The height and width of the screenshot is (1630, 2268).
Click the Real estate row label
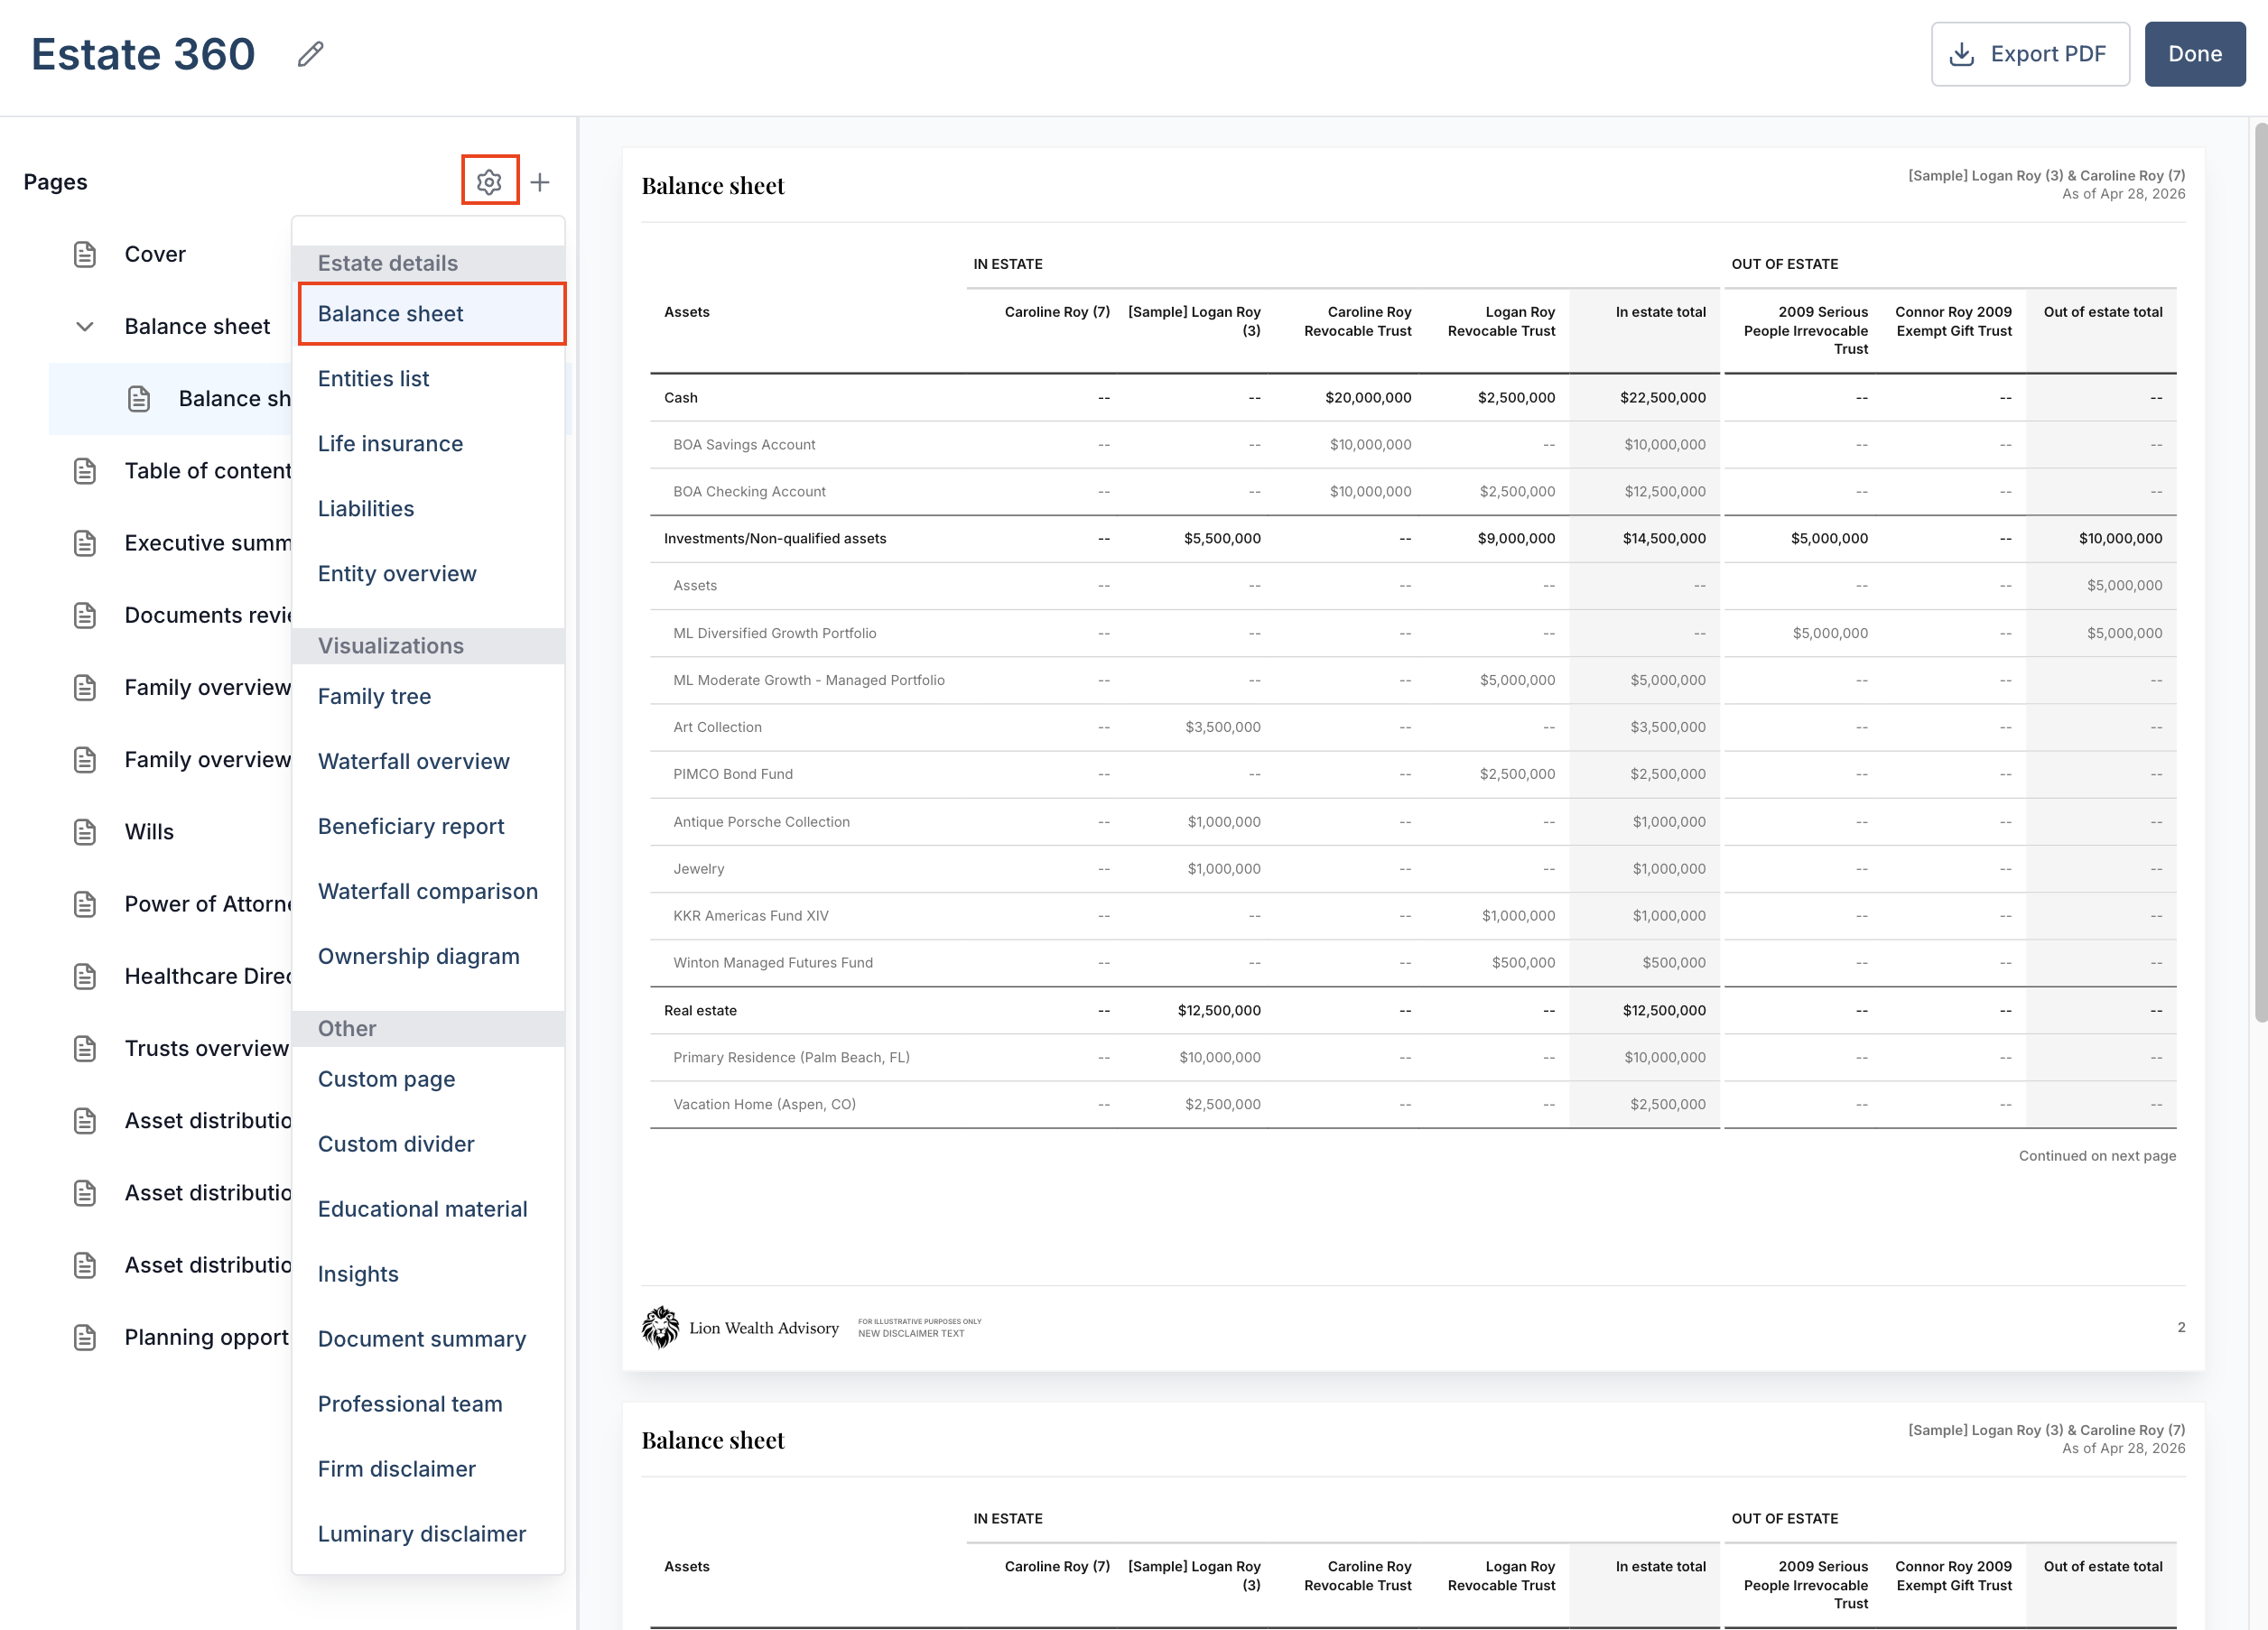[x=700, y=1010]
